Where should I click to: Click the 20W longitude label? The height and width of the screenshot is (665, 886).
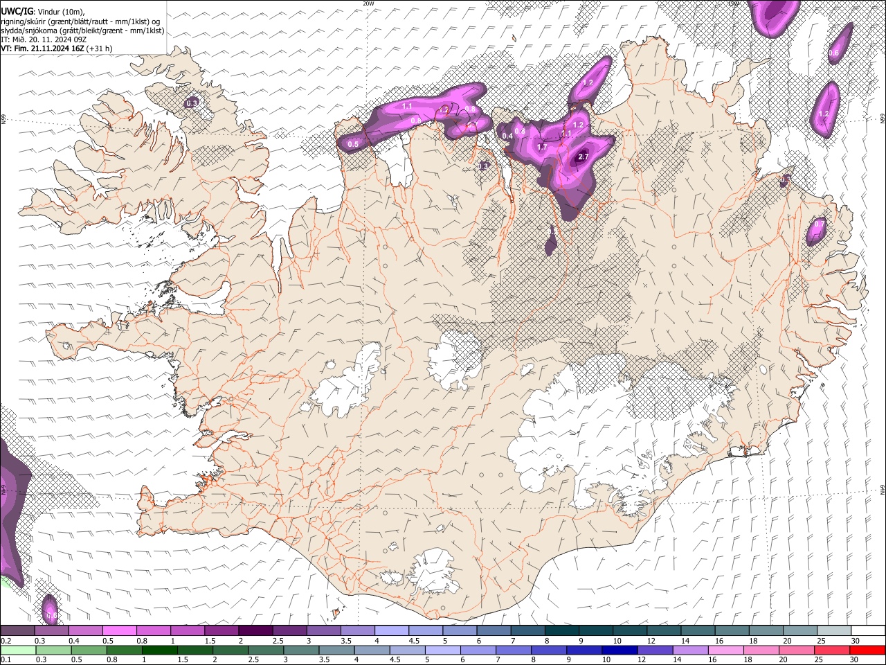(x=368, y=3)
